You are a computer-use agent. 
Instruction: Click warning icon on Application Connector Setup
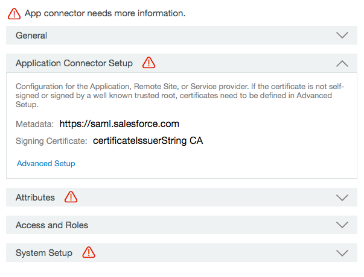(x=149, y=63)
